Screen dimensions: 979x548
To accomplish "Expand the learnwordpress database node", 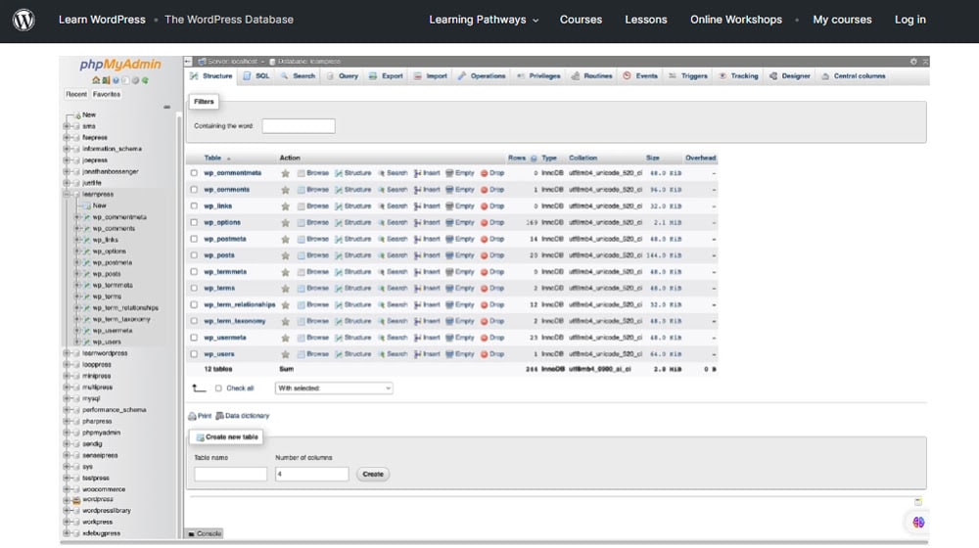I will [x=67, y=353].
